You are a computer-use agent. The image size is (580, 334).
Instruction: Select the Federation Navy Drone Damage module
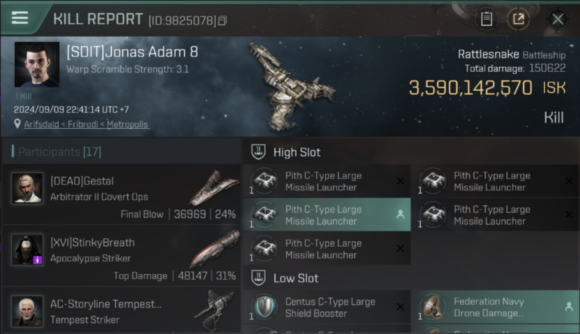tap(495, 307)
